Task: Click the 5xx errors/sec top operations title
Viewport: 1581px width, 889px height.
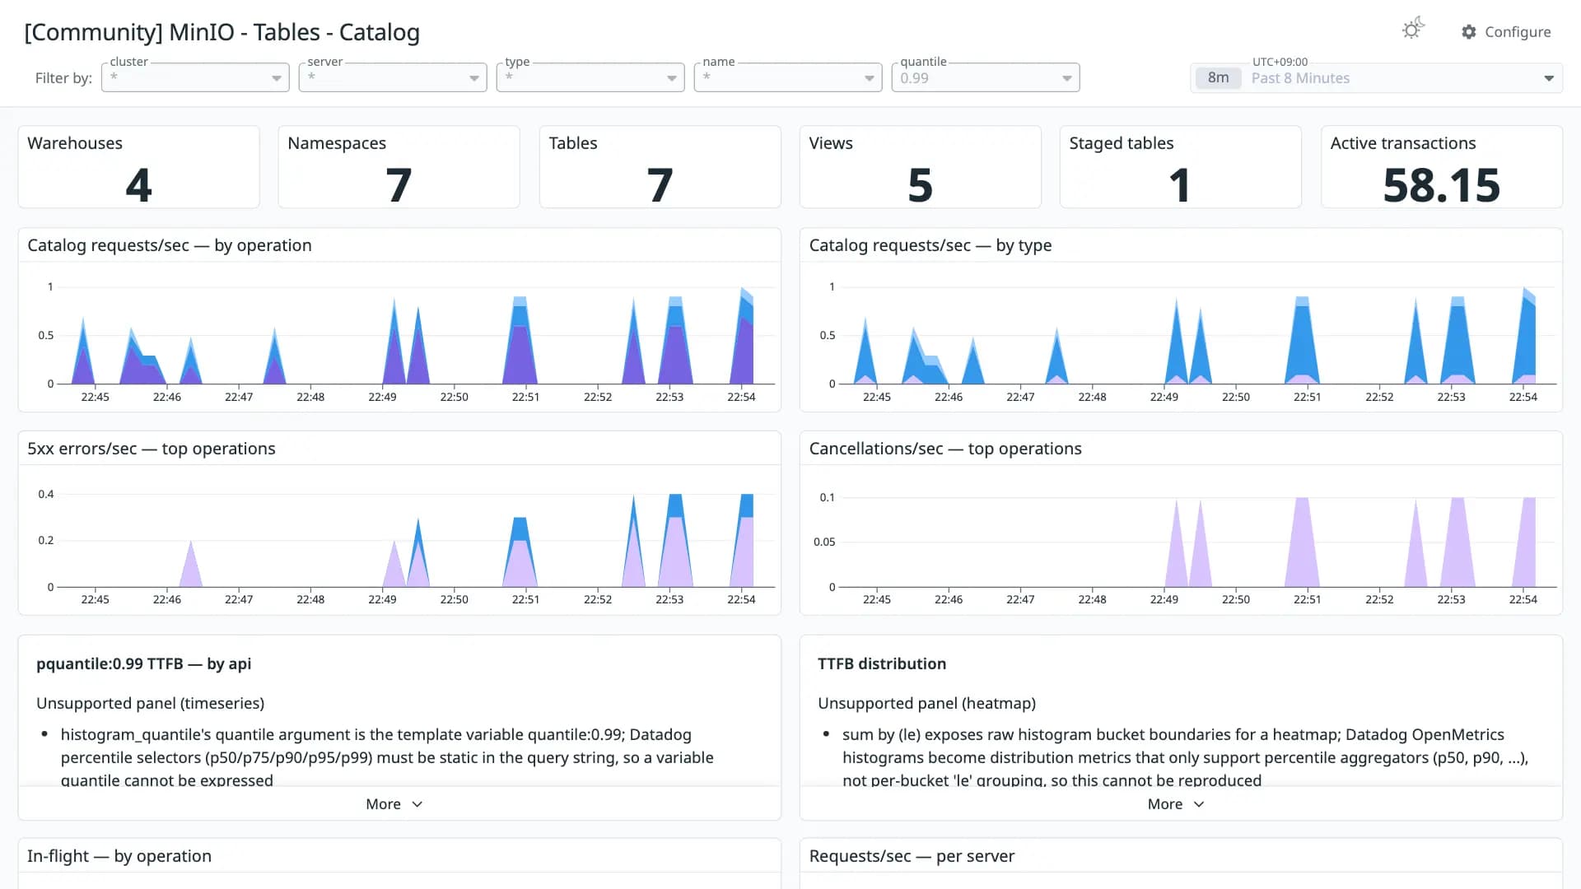Action: pyautogui.click(x=152, y=449)
